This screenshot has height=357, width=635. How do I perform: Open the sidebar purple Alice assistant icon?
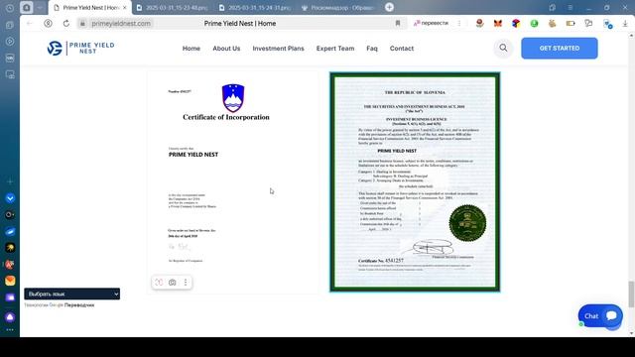pyautogui.click(x=10, y=317)
